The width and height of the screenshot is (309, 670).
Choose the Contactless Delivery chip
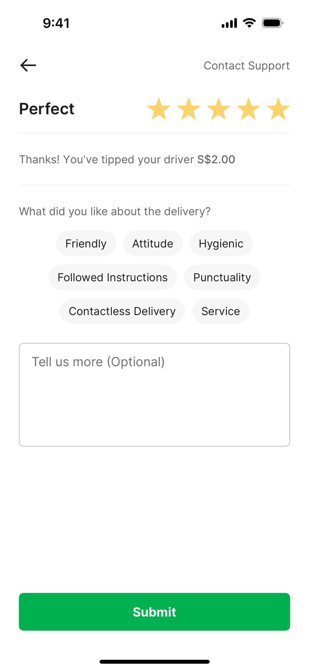122,311
